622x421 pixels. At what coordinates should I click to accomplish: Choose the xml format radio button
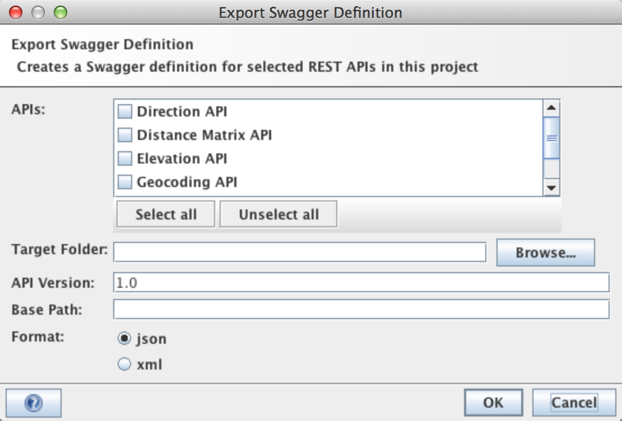point(124,364)
